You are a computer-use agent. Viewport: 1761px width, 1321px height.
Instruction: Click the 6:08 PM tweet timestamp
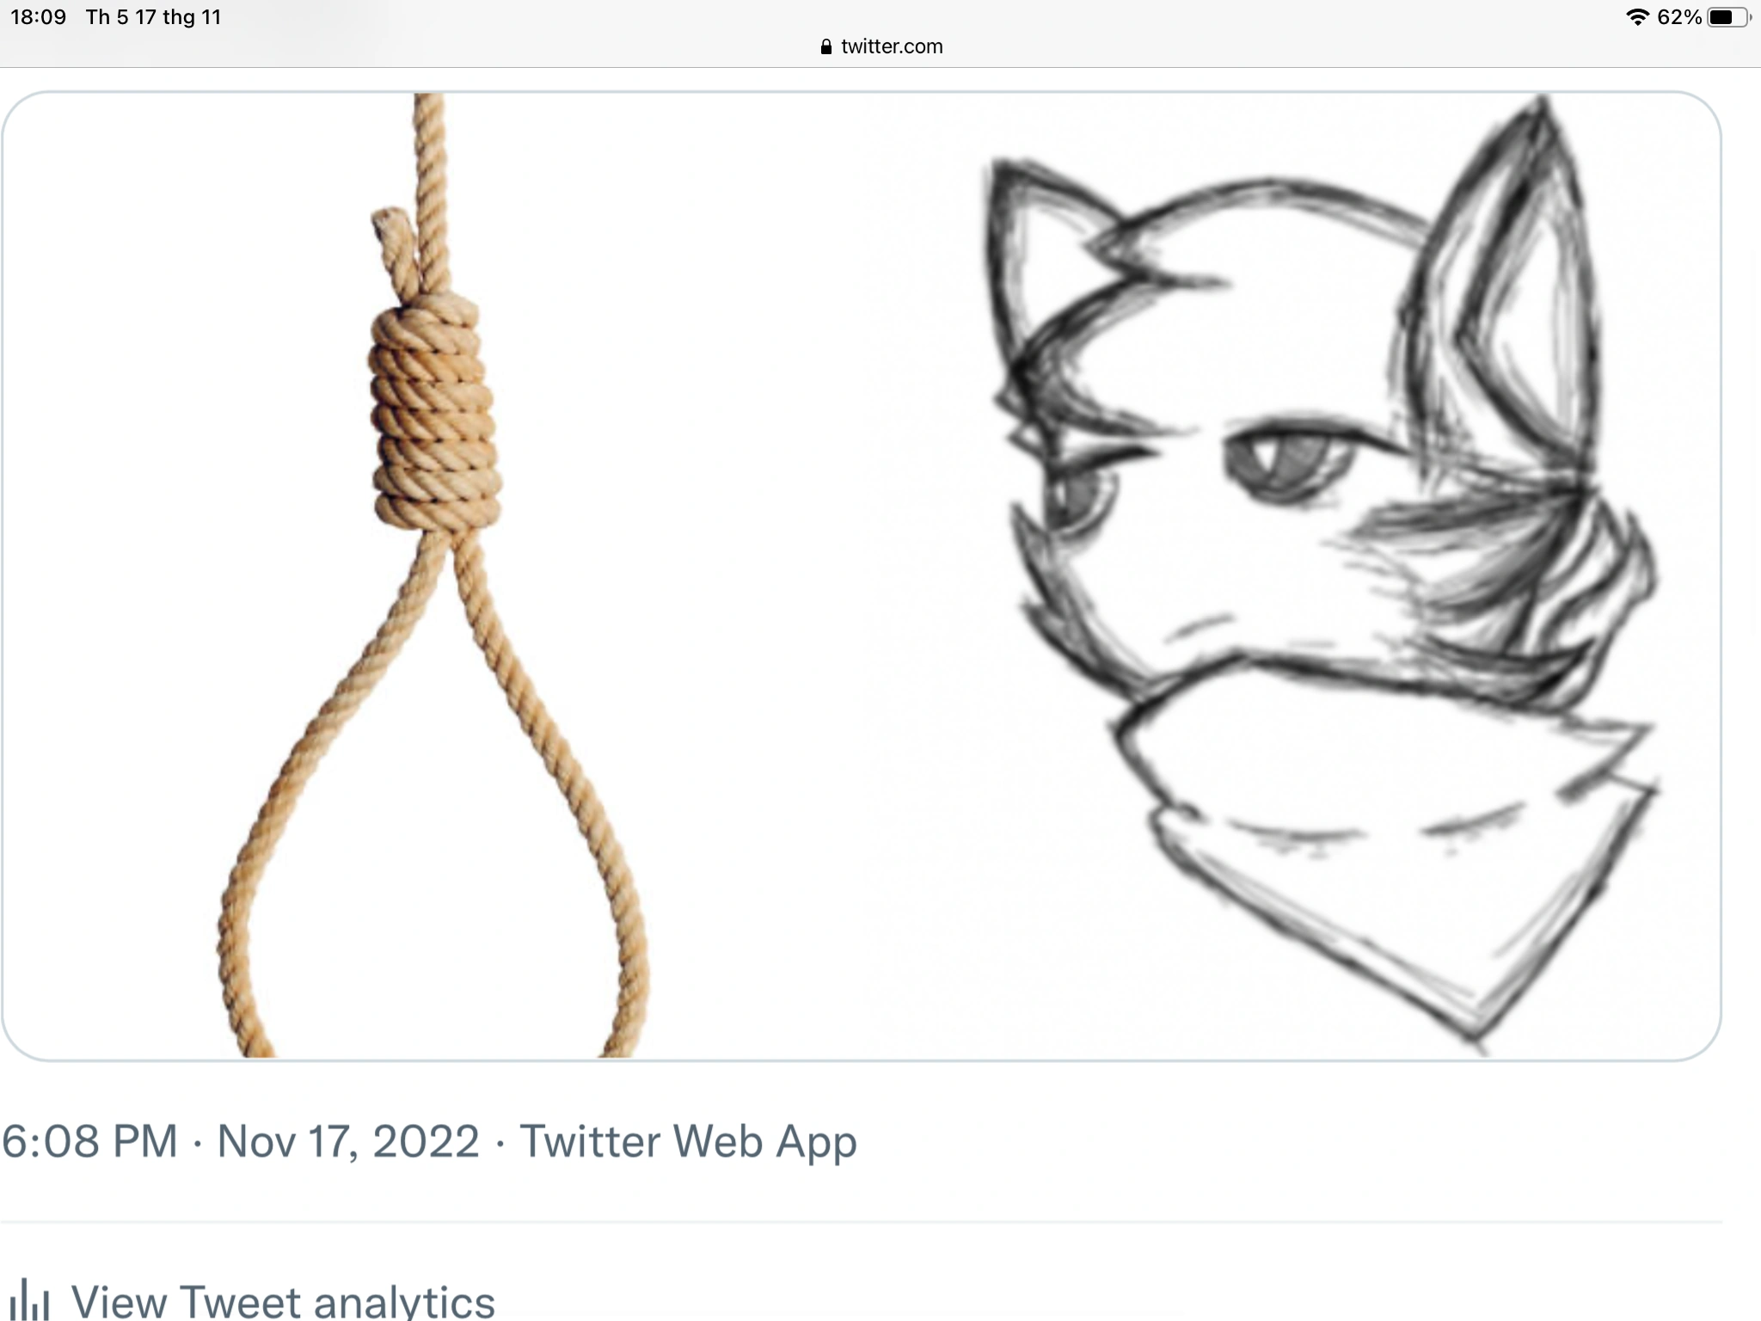click(89, 1141)
